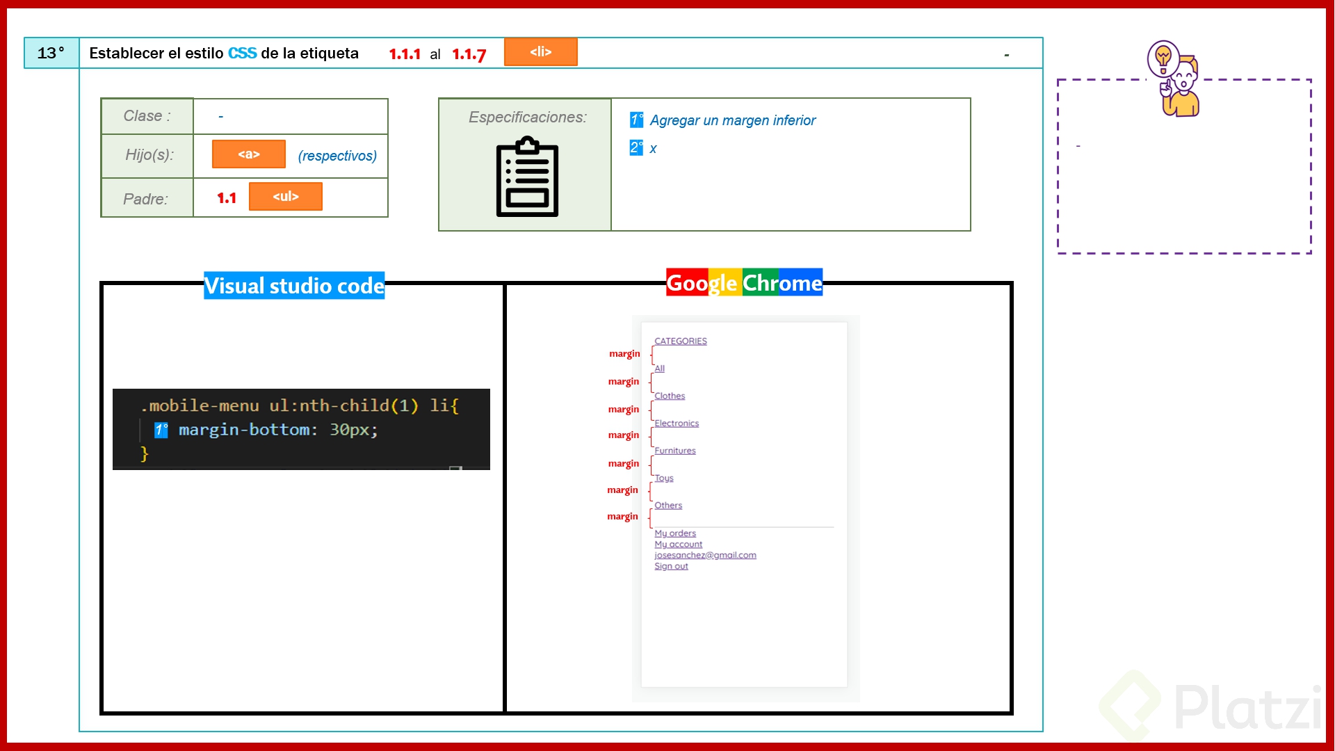Select the All category entry

pyautogui.click(x=658, y=369)
